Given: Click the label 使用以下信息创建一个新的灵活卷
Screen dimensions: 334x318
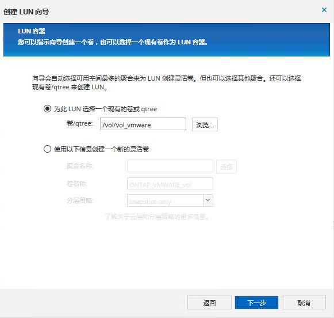Looking at the screenshot, I should pyautogui.click(x=101, y=149).
